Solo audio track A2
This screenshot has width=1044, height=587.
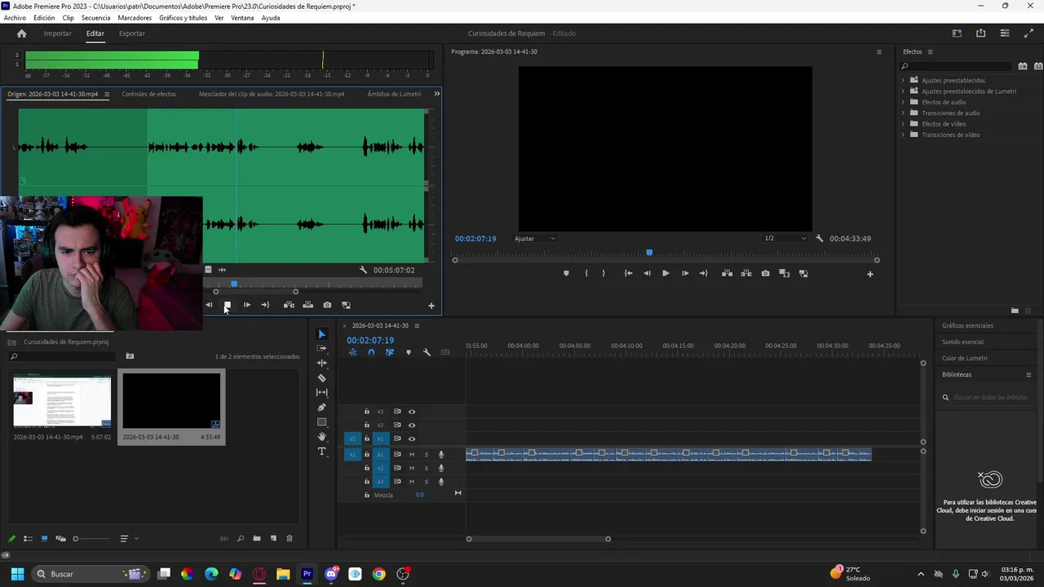pos(426,468)
